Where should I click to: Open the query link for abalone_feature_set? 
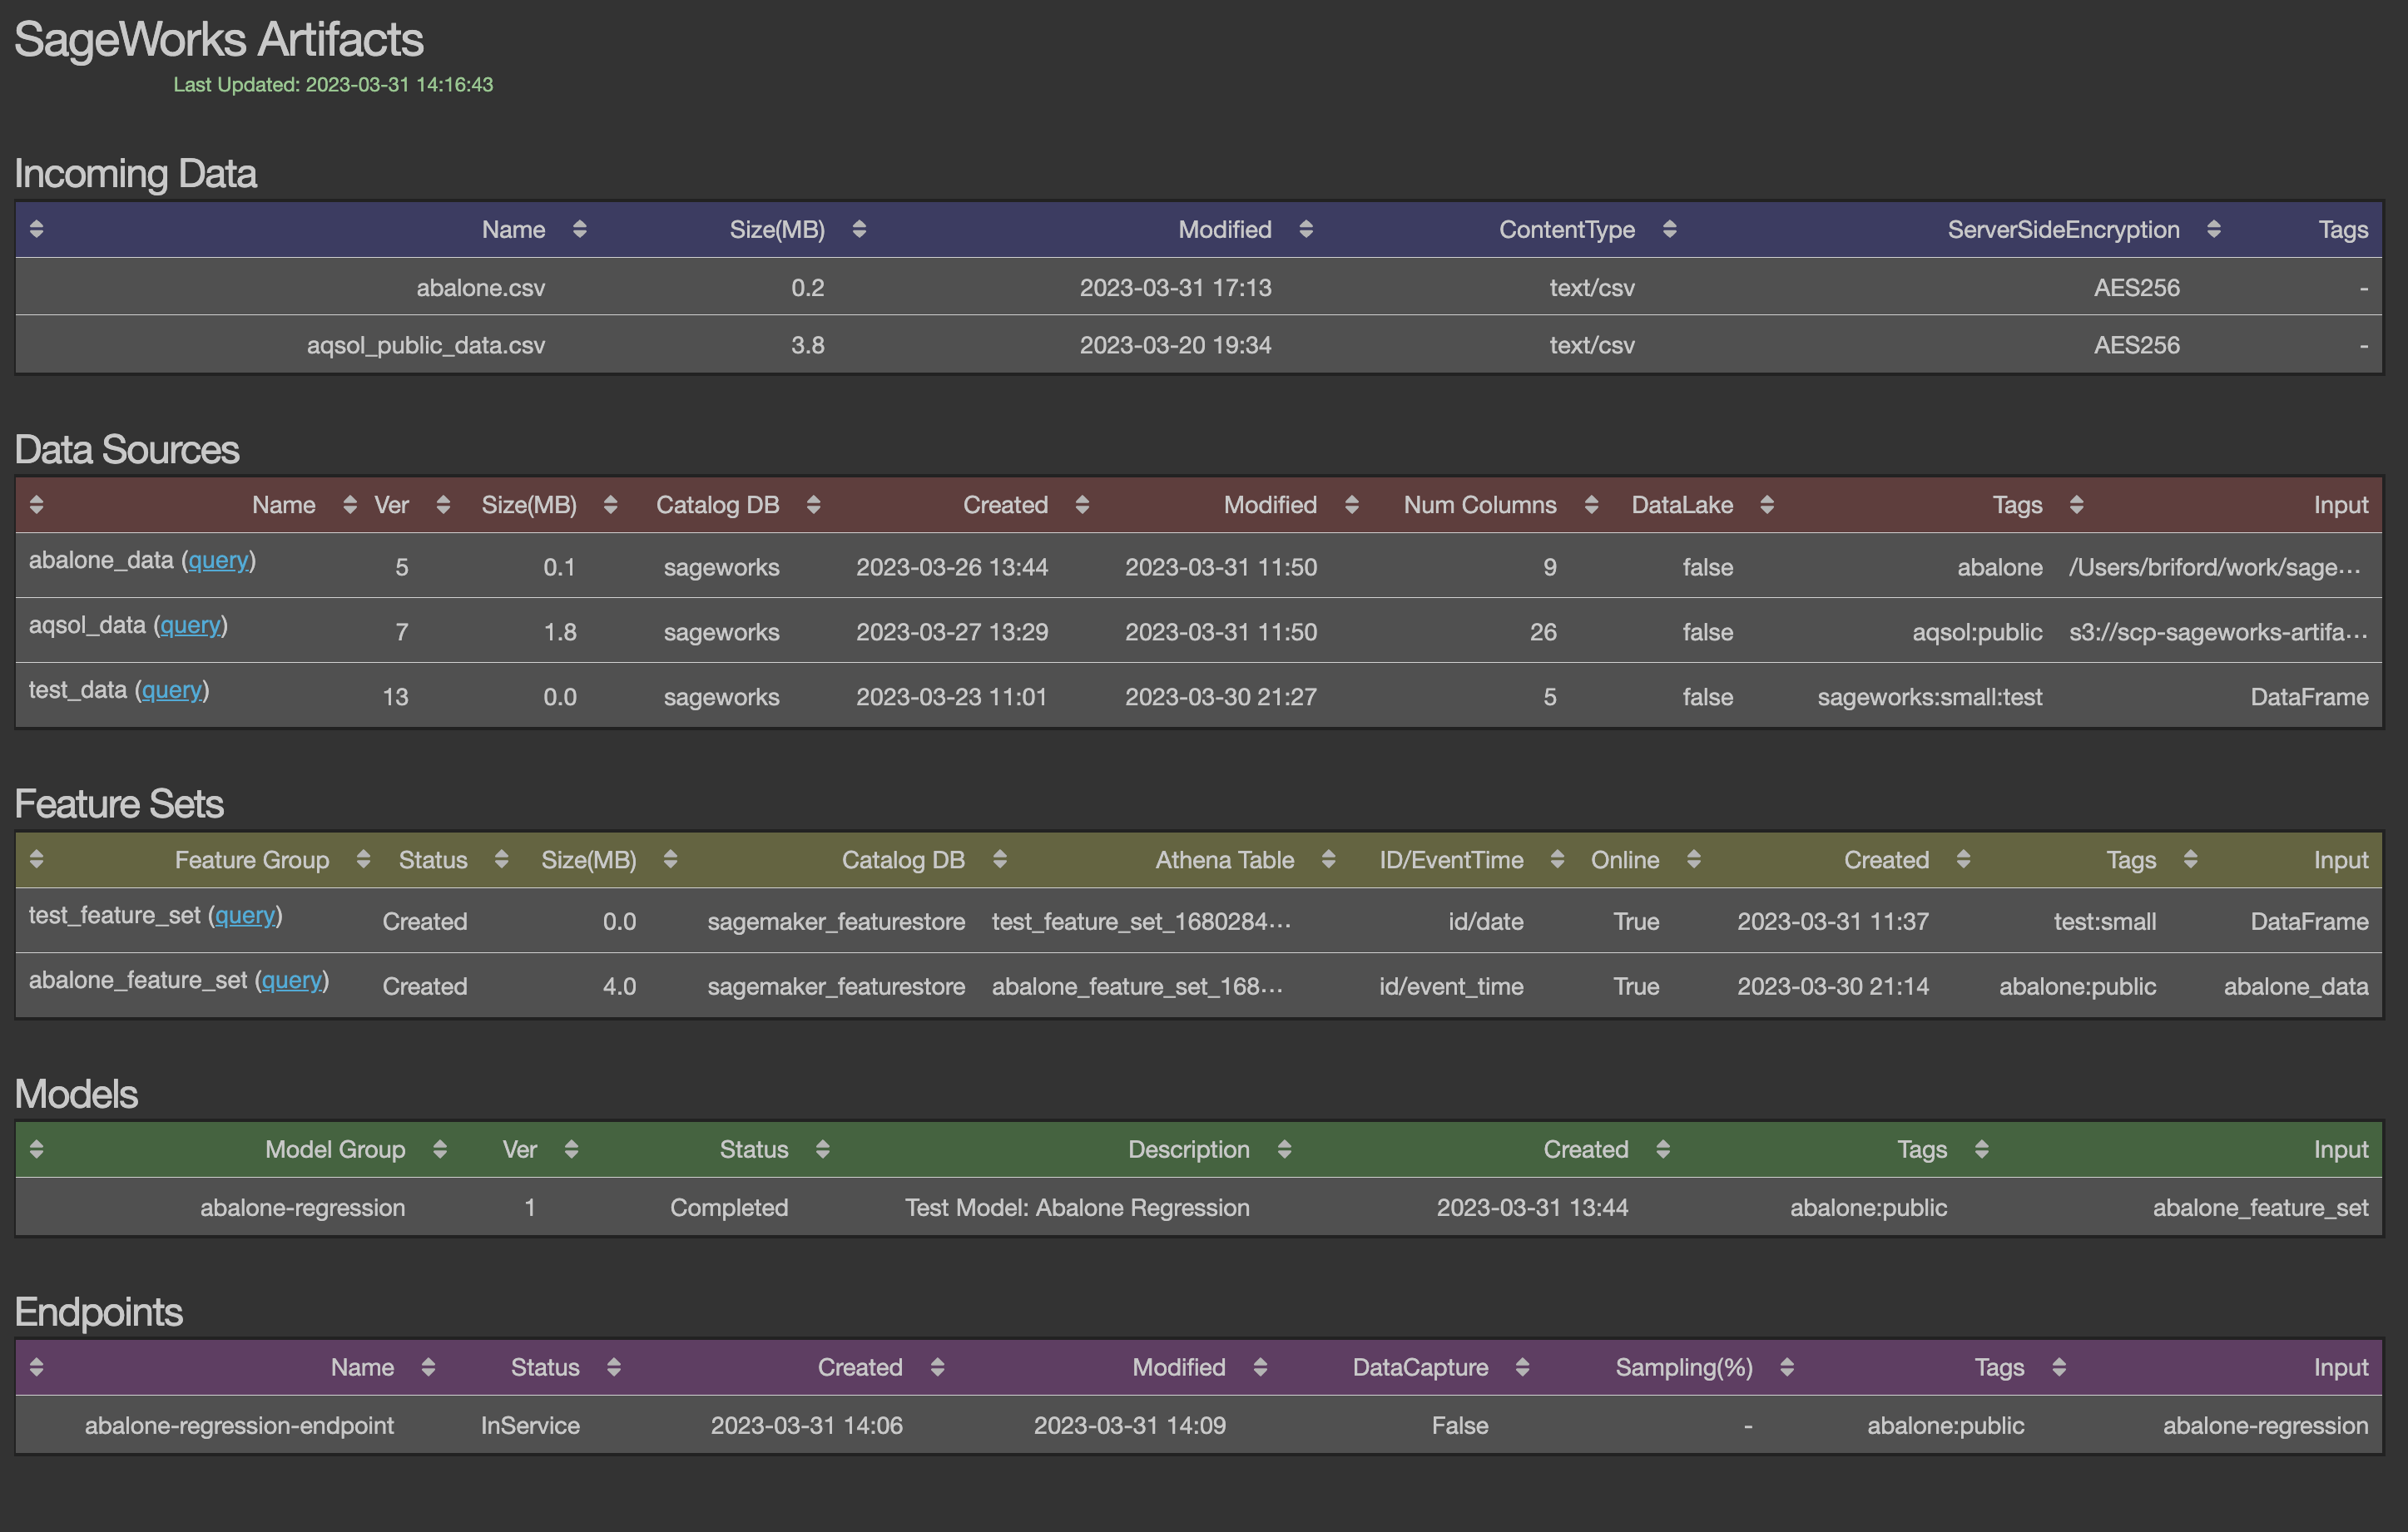coord(291,981)
